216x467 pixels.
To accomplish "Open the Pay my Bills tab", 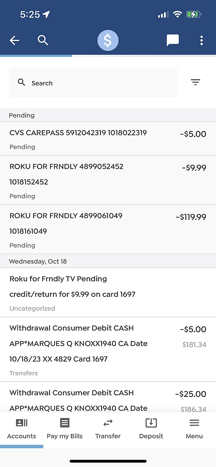I will pyautogui.click(x=65, y=429).
